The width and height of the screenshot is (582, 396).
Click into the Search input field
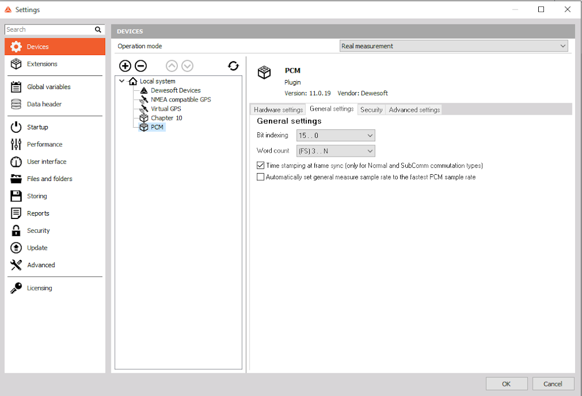[50, 30]
